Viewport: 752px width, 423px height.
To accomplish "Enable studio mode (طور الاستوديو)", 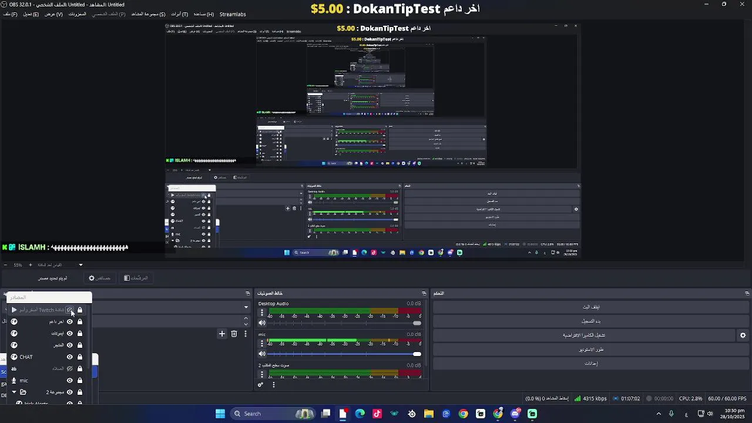I will (x=590, y=349).
